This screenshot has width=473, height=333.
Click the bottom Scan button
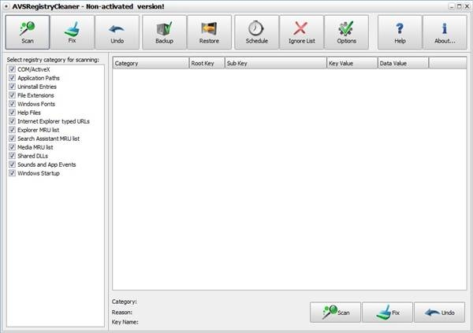[335, 313]
